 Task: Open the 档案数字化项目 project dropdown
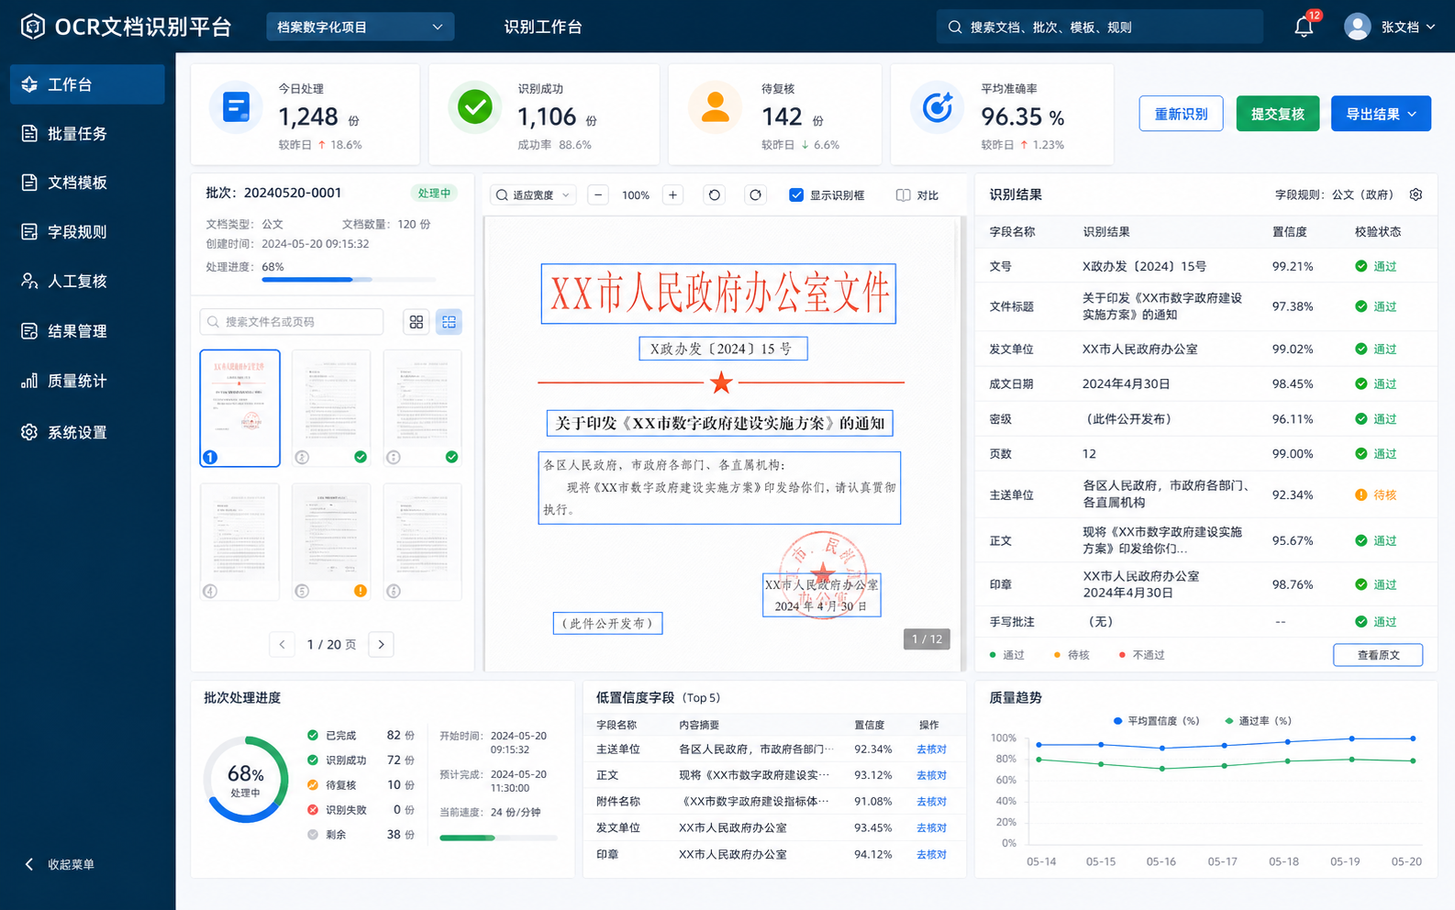click(361, 27)
